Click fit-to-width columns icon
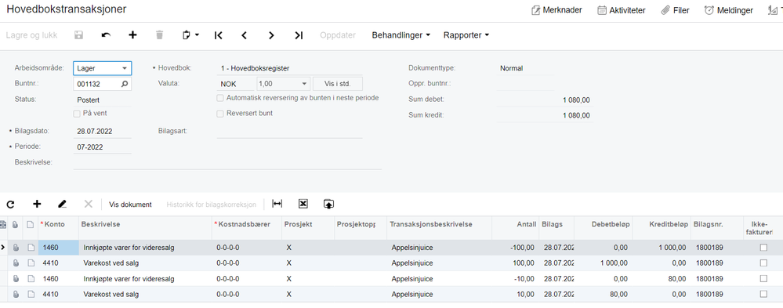The image size is (783, 308). coord(277,204)
